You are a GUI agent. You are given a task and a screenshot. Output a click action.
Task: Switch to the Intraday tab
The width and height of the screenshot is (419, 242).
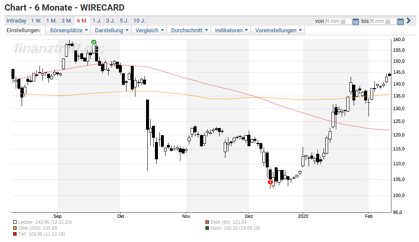point(17,20)
